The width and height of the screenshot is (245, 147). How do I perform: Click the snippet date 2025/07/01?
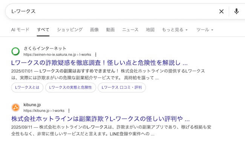point(22,71)
